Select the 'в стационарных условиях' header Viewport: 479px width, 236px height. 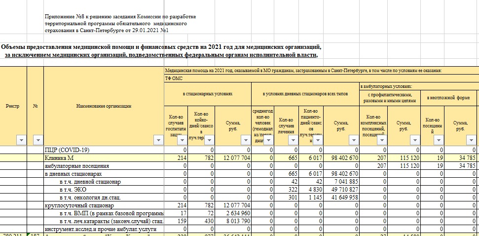[x=208, y=94]
